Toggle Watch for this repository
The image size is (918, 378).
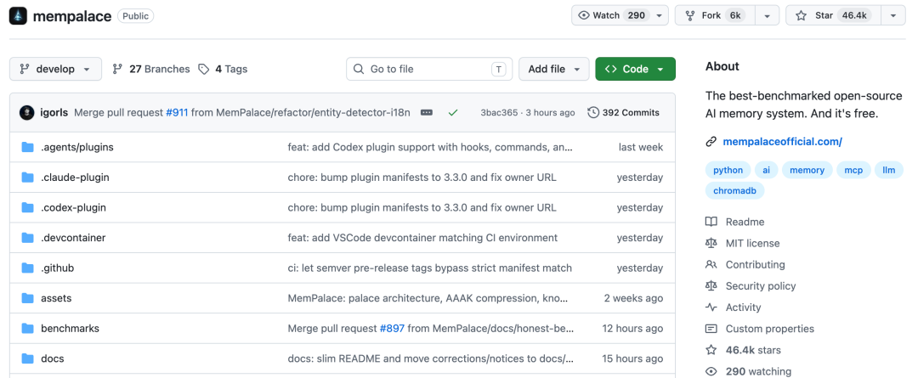point(612,15)
